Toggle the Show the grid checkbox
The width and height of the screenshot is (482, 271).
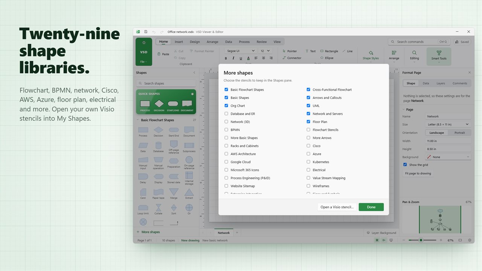[x=405, y=165]
